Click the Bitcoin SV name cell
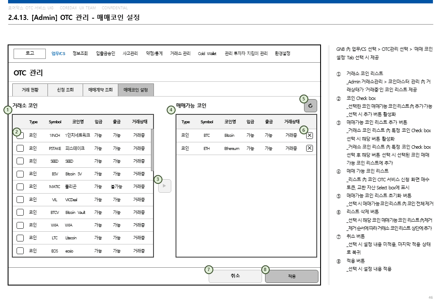 (x=74, y=174)
